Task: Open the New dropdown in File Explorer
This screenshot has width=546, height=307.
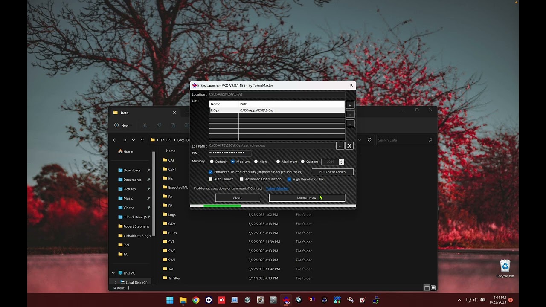Action: pyautogui.click(x=124, y=125)
